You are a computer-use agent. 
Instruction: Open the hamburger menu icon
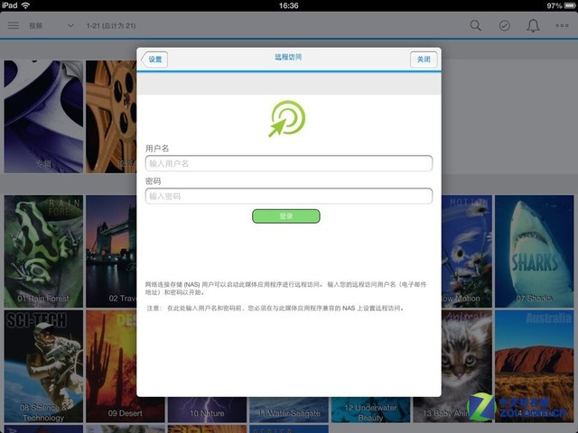click(x=13, y=25)
